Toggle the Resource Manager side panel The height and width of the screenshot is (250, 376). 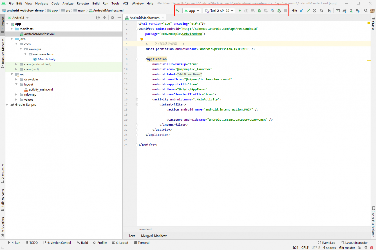pyautogui.click(x=3, y=53)
